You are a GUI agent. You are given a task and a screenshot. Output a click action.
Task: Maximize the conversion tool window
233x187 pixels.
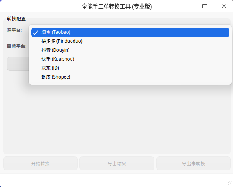[x=205, y=6]
